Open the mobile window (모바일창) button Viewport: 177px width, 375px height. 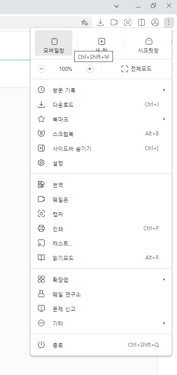(x=54, y=43)
